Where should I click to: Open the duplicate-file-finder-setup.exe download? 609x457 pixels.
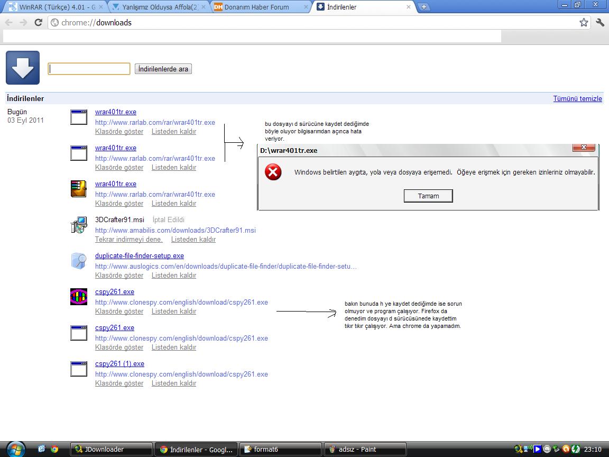click(140, 255)
